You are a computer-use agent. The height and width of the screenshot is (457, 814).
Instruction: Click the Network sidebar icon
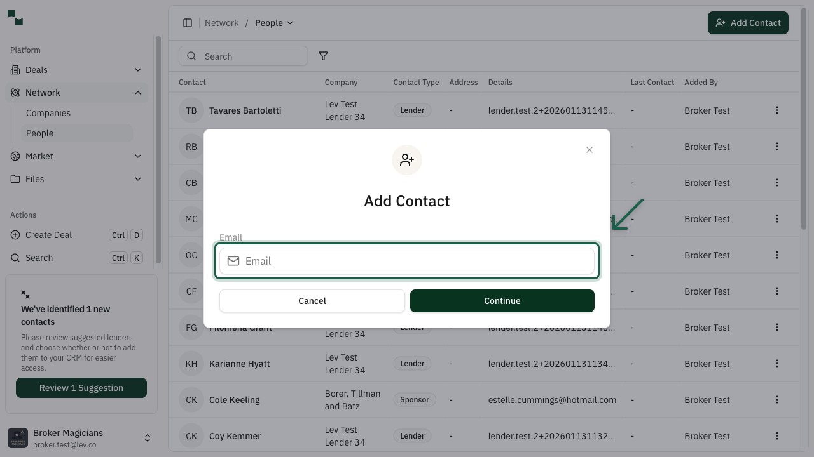[x=15, y=93]
